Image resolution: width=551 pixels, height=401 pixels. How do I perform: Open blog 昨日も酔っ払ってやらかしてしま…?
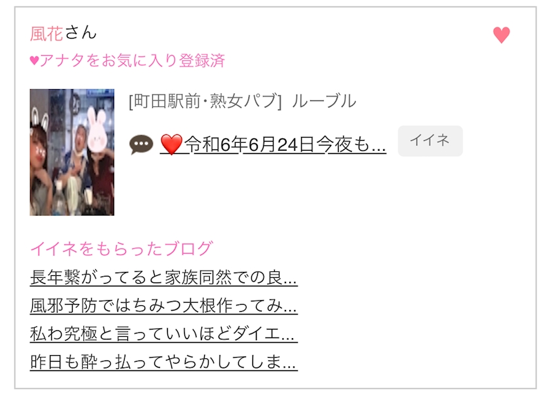(164, 362)
